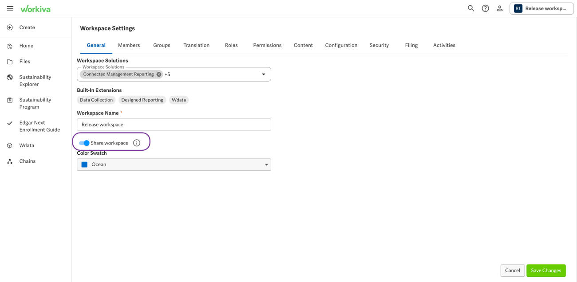Screen dimensions: 577x282
Task: Switch to the General tab
Action: (96, 45)
